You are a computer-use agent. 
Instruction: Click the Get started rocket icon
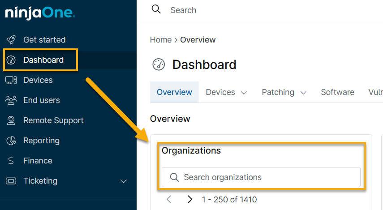point(11,40)
